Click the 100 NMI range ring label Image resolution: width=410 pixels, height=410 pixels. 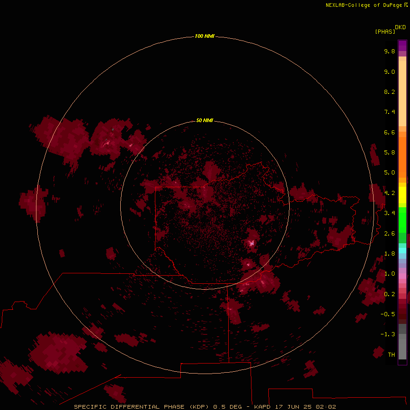click(205, 36)
